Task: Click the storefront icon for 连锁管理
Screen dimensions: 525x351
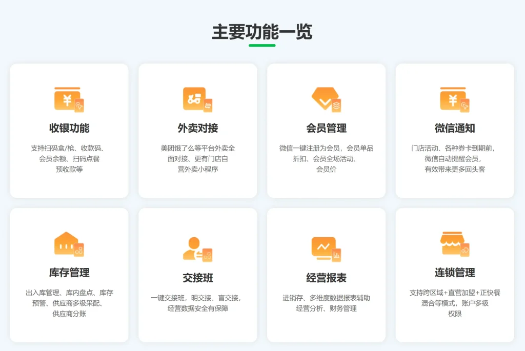Action: point(454,244)
